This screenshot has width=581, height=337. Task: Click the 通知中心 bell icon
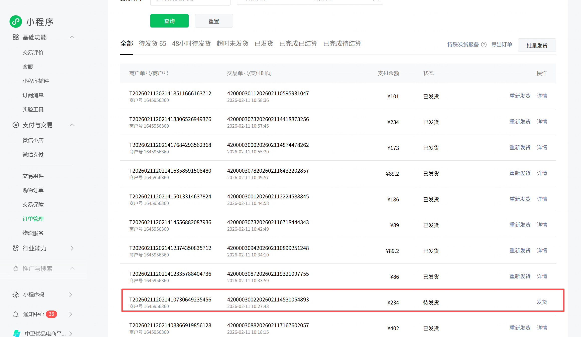tap(16, 314)
